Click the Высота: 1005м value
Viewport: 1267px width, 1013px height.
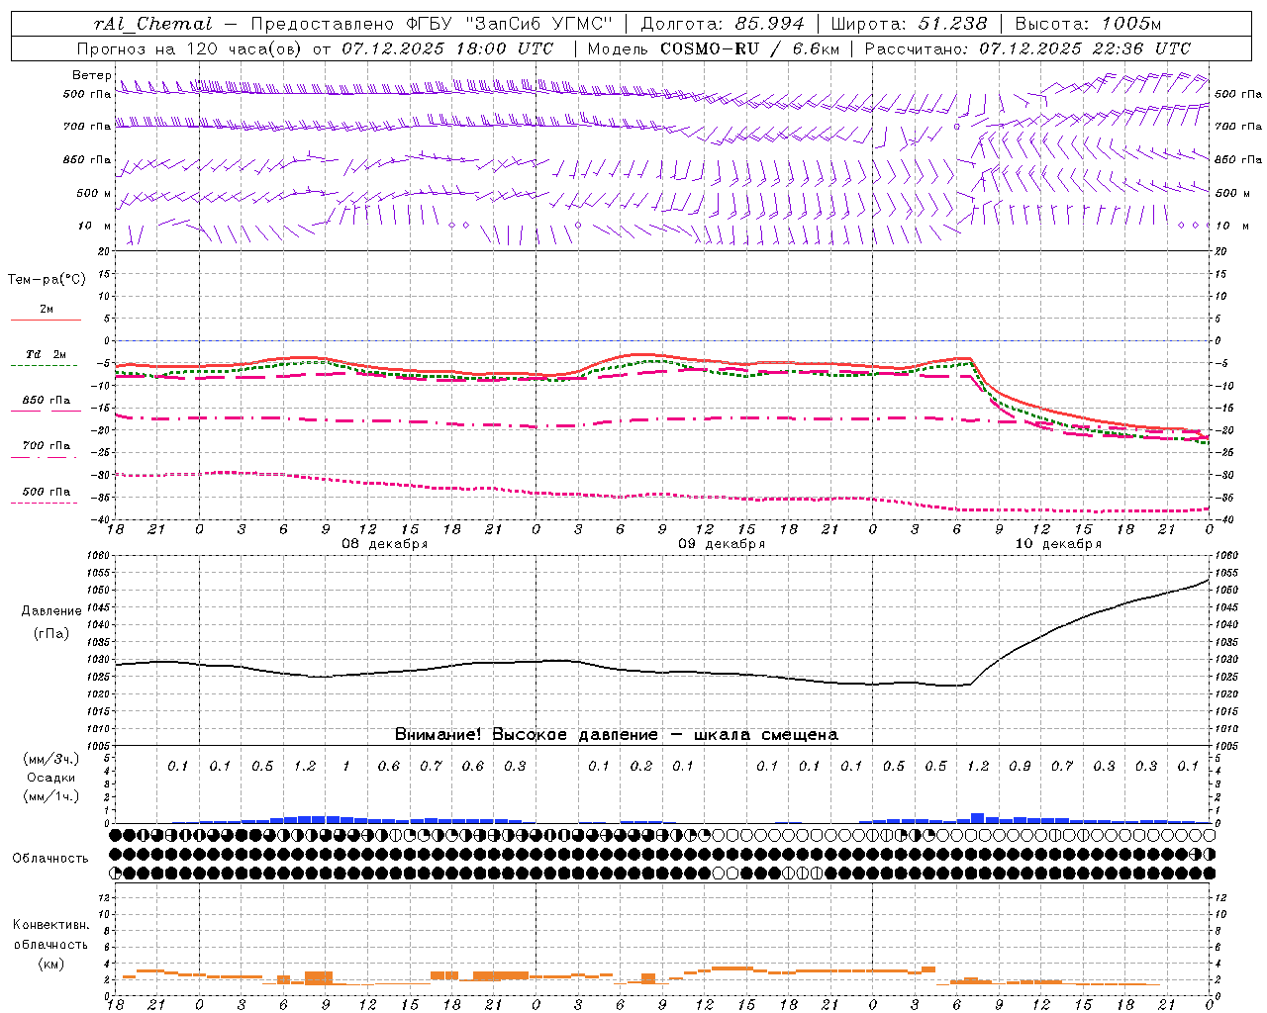click(x=1089, y=24)
